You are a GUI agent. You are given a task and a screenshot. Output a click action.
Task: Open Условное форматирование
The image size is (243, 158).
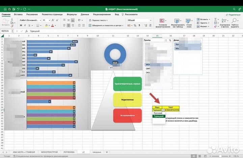coord(163,23)
